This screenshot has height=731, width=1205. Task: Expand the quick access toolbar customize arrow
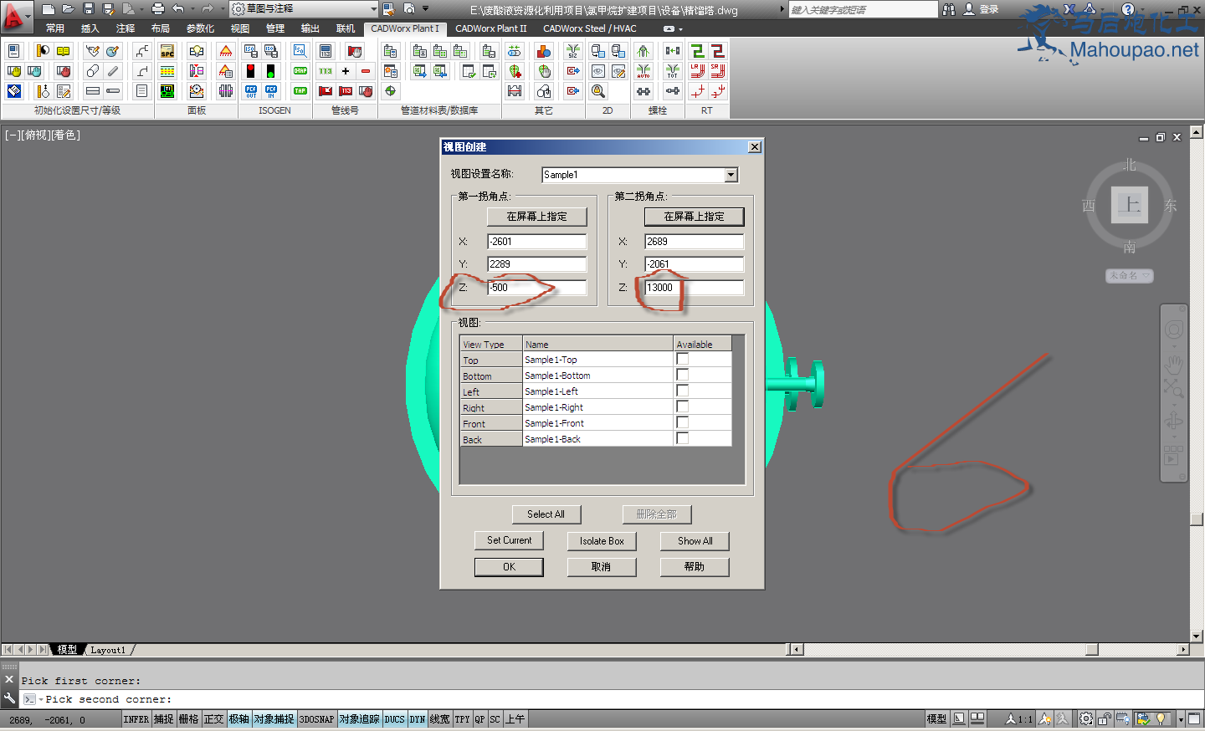click(425, 9)
